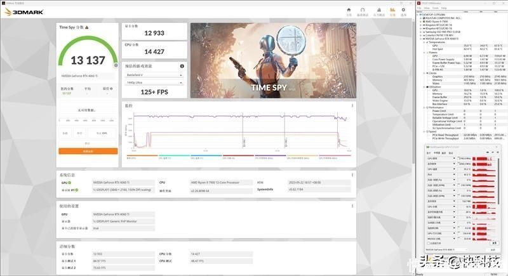Click the reset button in GPU-Z sensors
This screenshot has height=276, width=508.
pyautogui.click(x=494, y=243)
